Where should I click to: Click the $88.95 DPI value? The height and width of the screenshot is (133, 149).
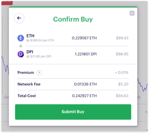(x=122, y=54)
